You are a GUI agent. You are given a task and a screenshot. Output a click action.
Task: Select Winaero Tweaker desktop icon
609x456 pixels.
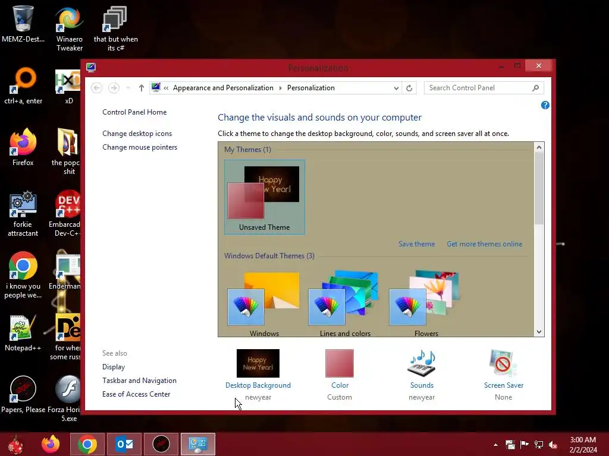[x=69, y=28]
